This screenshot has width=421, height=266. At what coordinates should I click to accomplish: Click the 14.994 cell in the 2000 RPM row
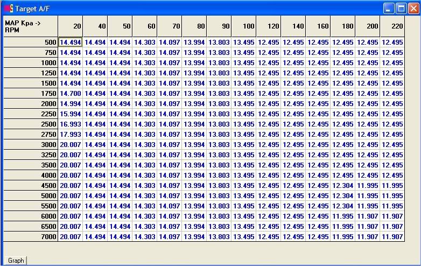(x=71, y=104)
